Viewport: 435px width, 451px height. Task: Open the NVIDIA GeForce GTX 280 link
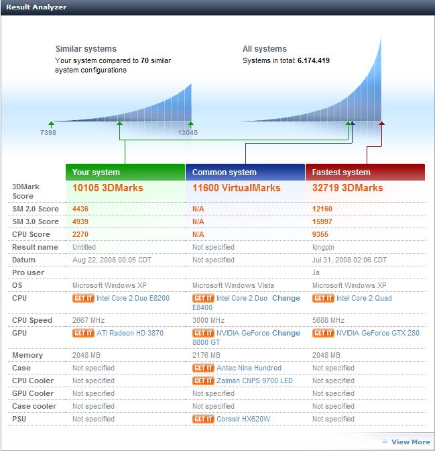pos(378,333)
